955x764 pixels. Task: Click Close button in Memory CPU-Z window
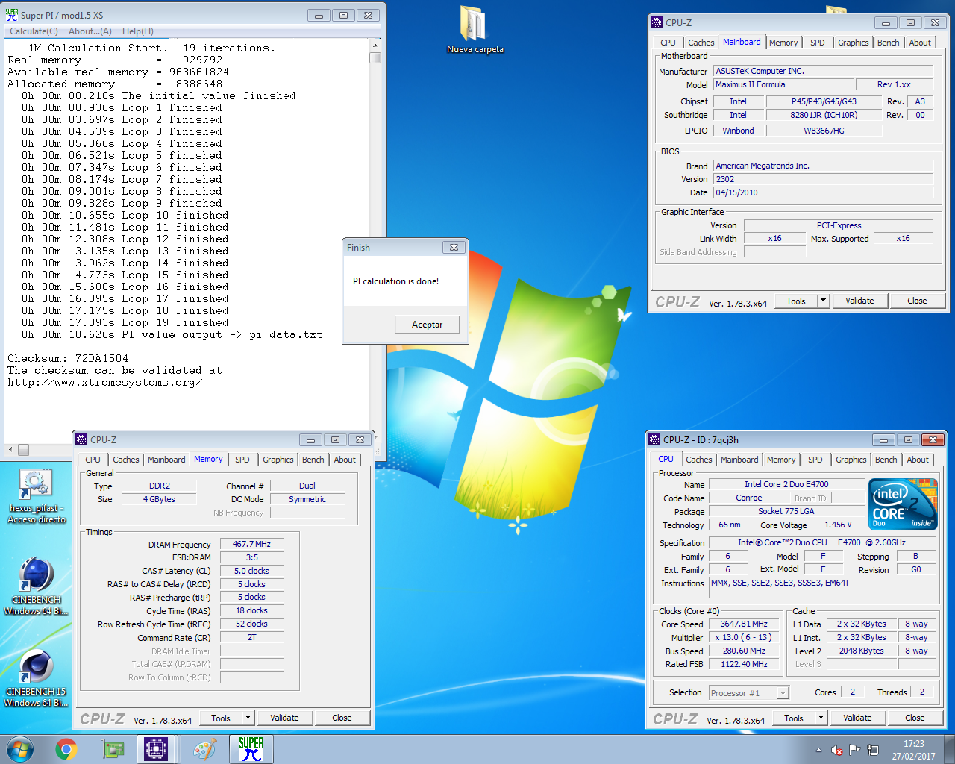click(x=342, y=718)
